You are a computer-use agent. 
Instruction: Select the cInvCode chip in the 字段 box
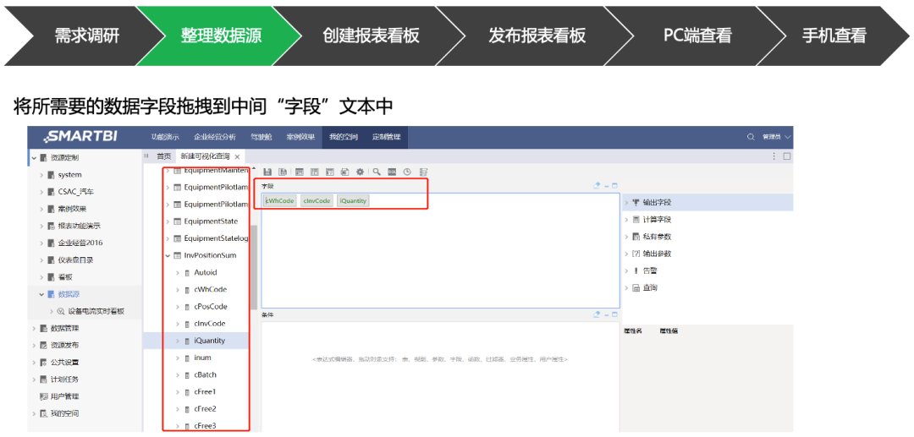pyautogui.click(x=317, y=201)
